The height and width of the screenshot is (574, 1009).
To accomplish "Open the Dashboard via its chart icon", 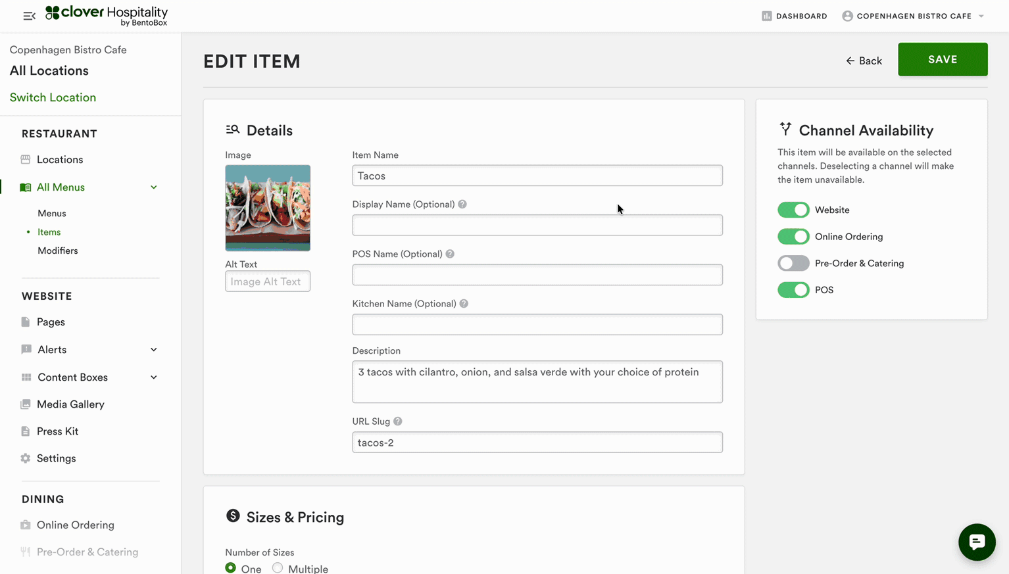I will [766, 16].
